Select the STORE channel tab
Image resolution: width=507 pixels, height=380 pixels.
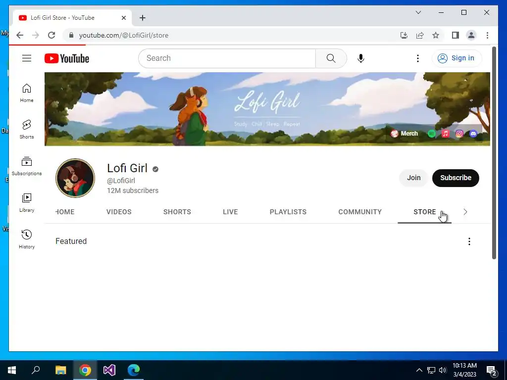424,212
